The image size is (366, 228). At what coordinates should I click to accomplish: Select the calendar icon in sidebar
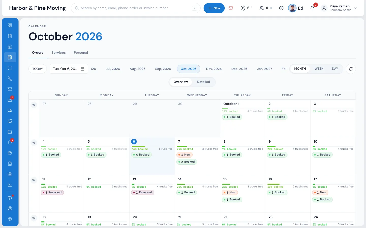coord(10,57)
